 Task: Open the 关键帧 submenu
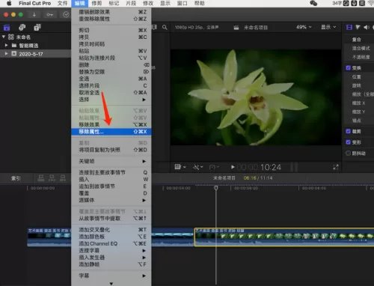(x=111, y=161)
